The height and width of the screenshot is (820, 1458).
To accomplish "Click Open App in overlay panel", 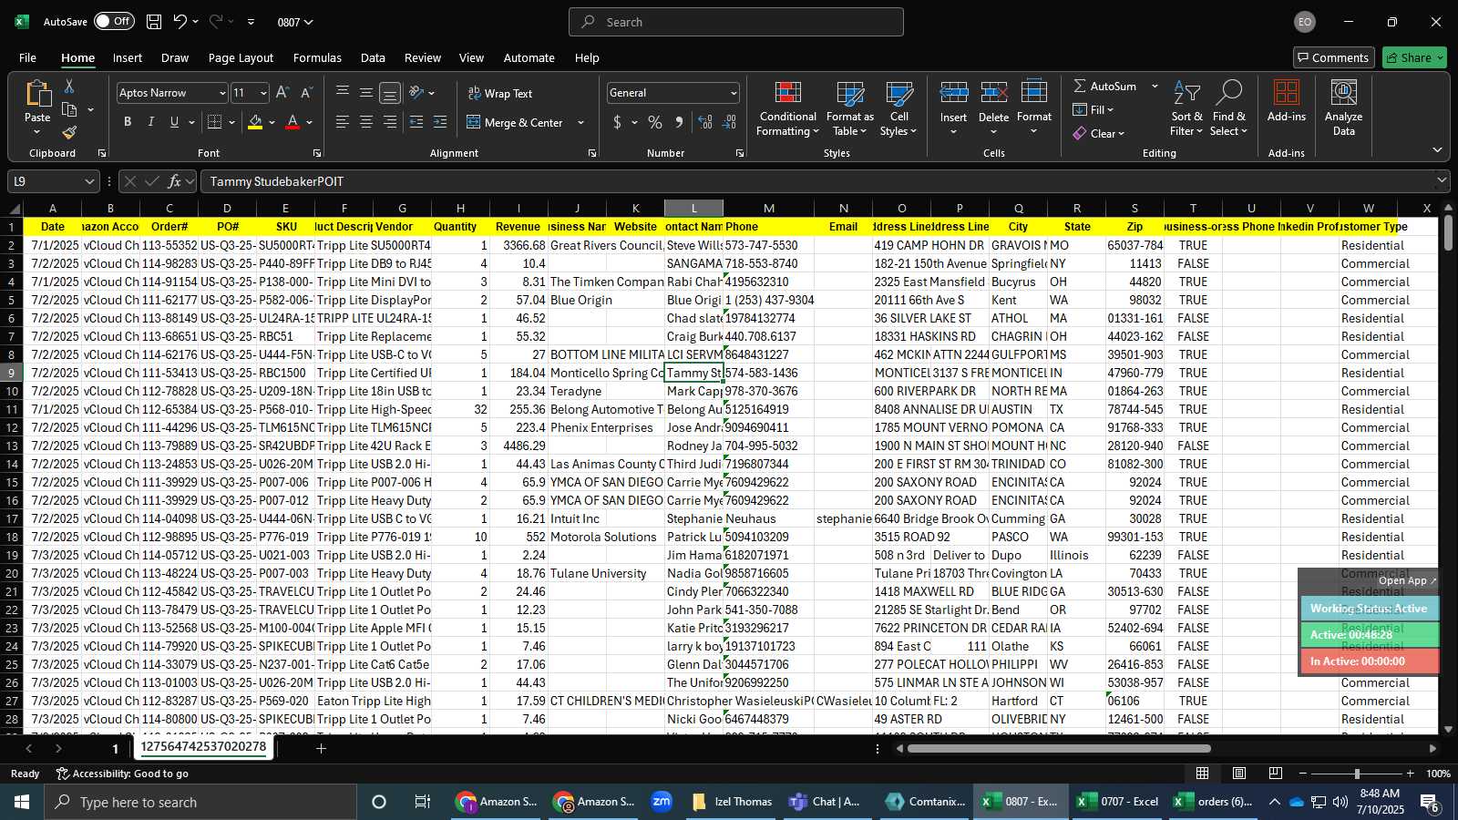I will [x=1406, y=580].
